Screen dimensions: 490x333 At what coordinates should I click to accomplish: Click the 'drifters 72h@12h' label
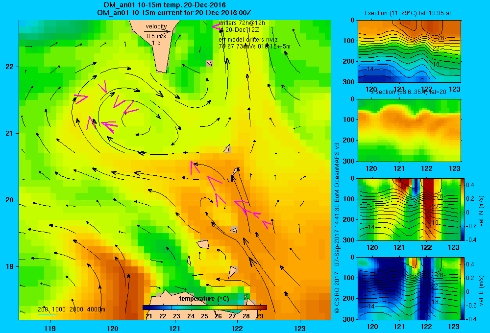242,23
